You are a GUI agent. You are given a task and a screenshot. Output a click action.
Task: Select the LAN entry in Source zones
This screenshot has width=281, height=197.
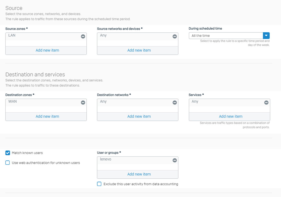point(12,35)
